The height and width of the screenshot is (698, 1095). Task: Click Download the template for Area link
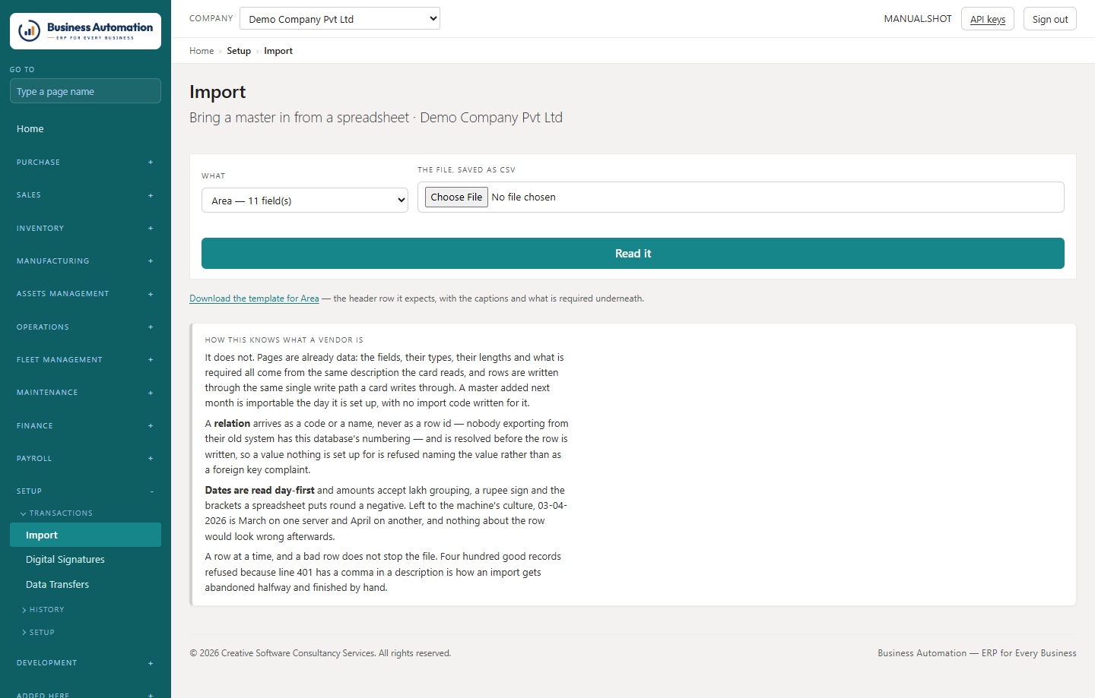[x=254, y=298]
